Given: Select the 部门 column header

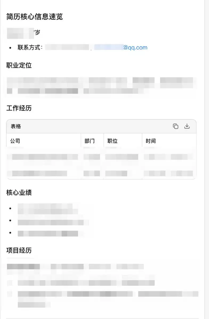Looking at the screenshot, I should (89, 141).
